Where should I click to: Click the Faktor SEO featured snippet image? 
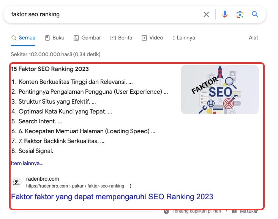[220, 90]
